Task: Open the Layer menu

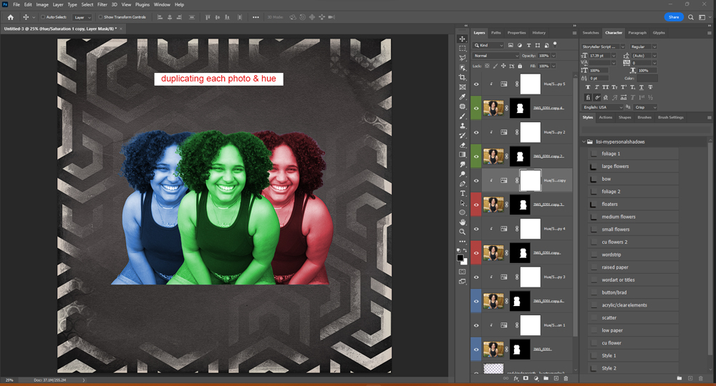Action: [x=58, y=4]
